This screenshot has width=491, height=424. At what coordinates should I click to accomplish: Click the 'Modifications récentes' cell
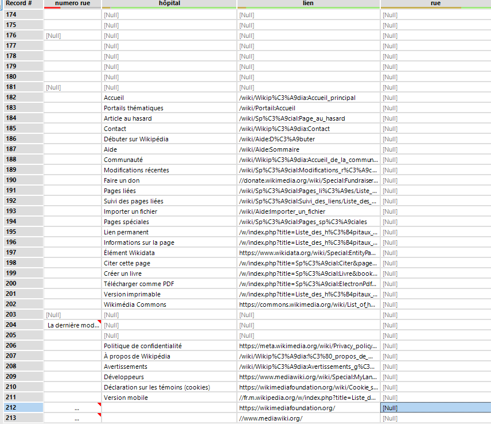pos(169,170)
